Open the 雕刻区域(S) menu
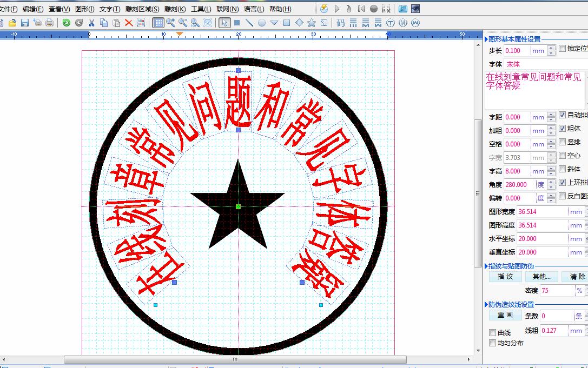 [x=142, y=9]
